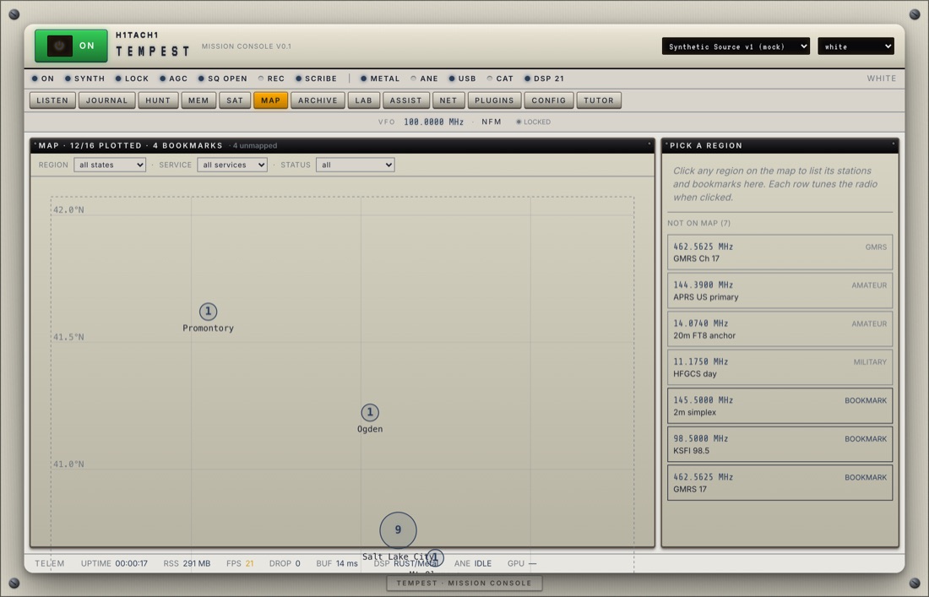This screenshot has width=929, height=597.
Task: Click the VFO 100.0000 MHz frequency readout
Action: 434,122
